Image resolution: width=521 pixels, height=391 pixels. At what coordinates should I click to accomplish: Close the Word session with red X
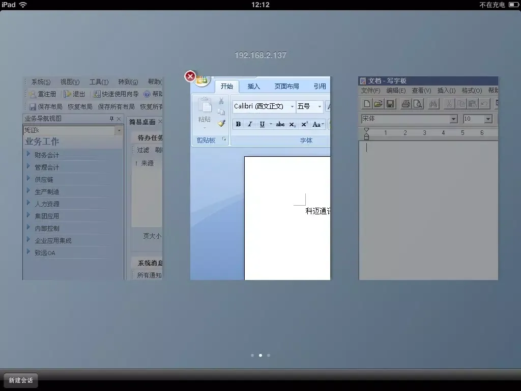(190, 76)
